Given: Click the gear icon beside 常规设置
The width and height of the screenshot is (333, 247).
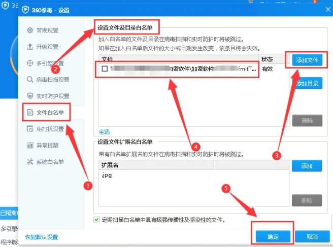Looking at the screenshot, I should (30, 30).
